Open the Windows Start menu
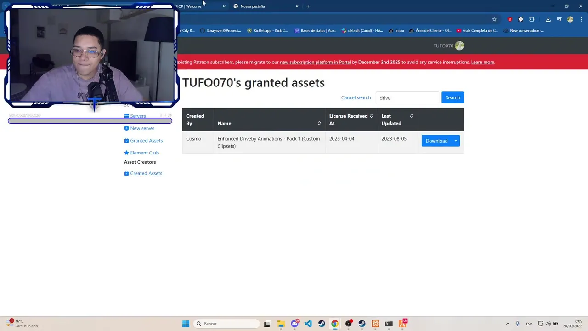588x331 pixels. pyautogui.click(x=186, y=324)
